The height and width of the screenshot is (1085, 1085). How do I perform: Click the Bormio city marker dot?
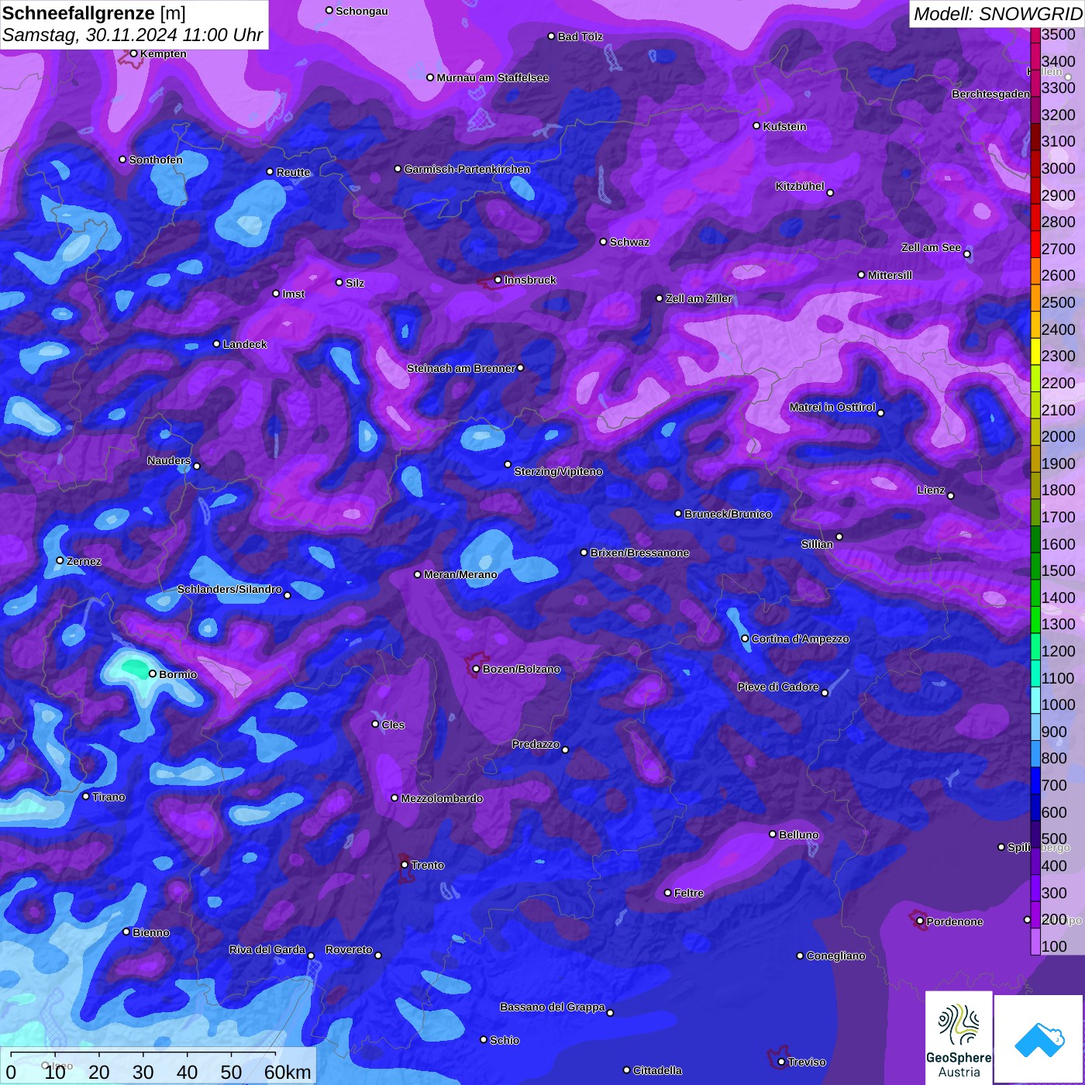click(x=152, y=673)
